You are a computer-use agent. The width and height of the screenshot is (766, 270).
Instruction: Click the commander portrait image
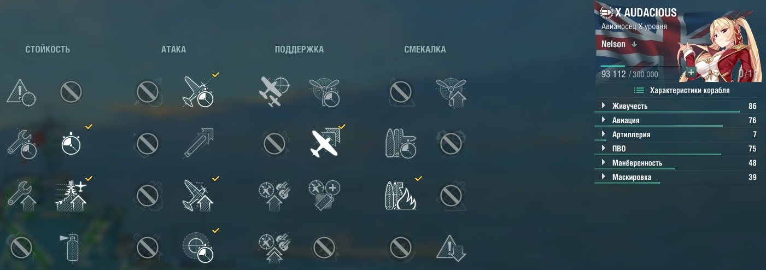coord(720,41)
